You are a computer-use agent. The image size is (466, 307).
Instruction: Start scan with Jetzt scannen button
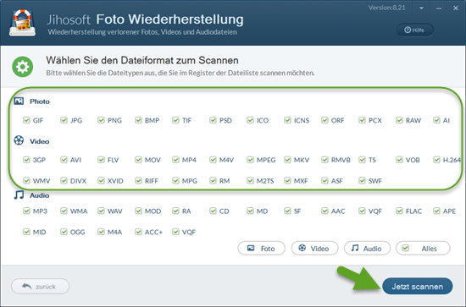tap(417, 286)
